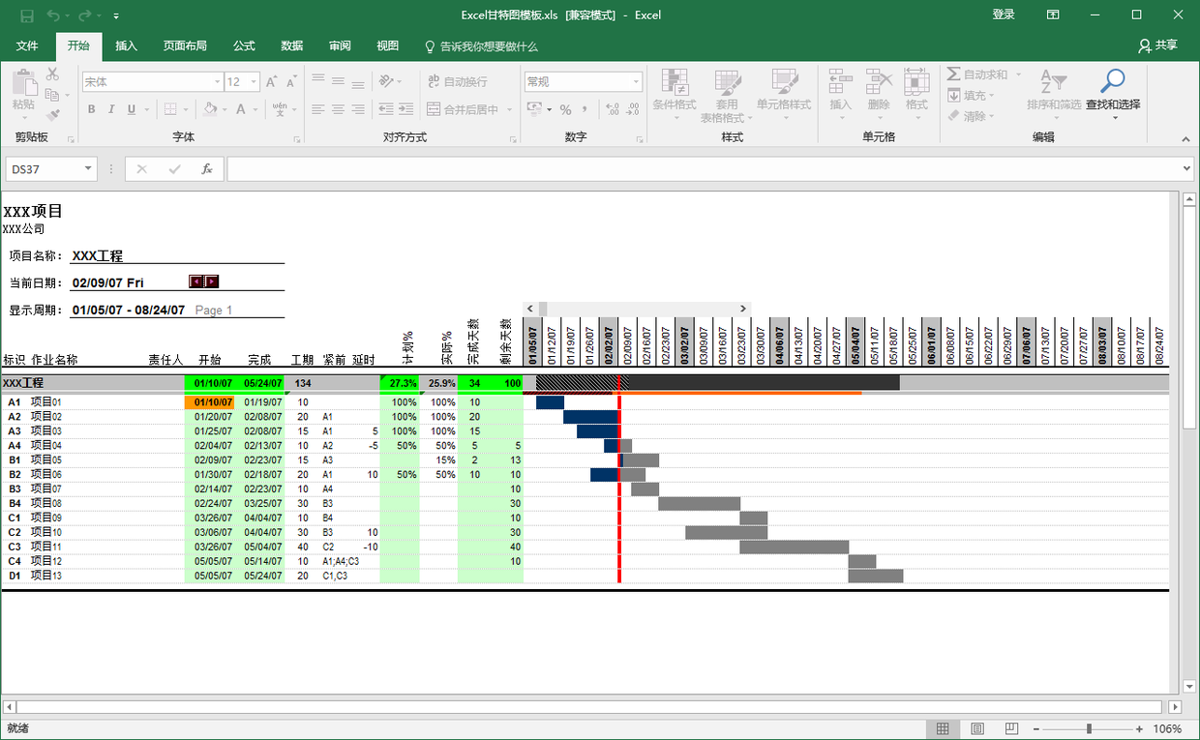
Task: Click the decrease indent icon
Action: [x=385, y=109]
